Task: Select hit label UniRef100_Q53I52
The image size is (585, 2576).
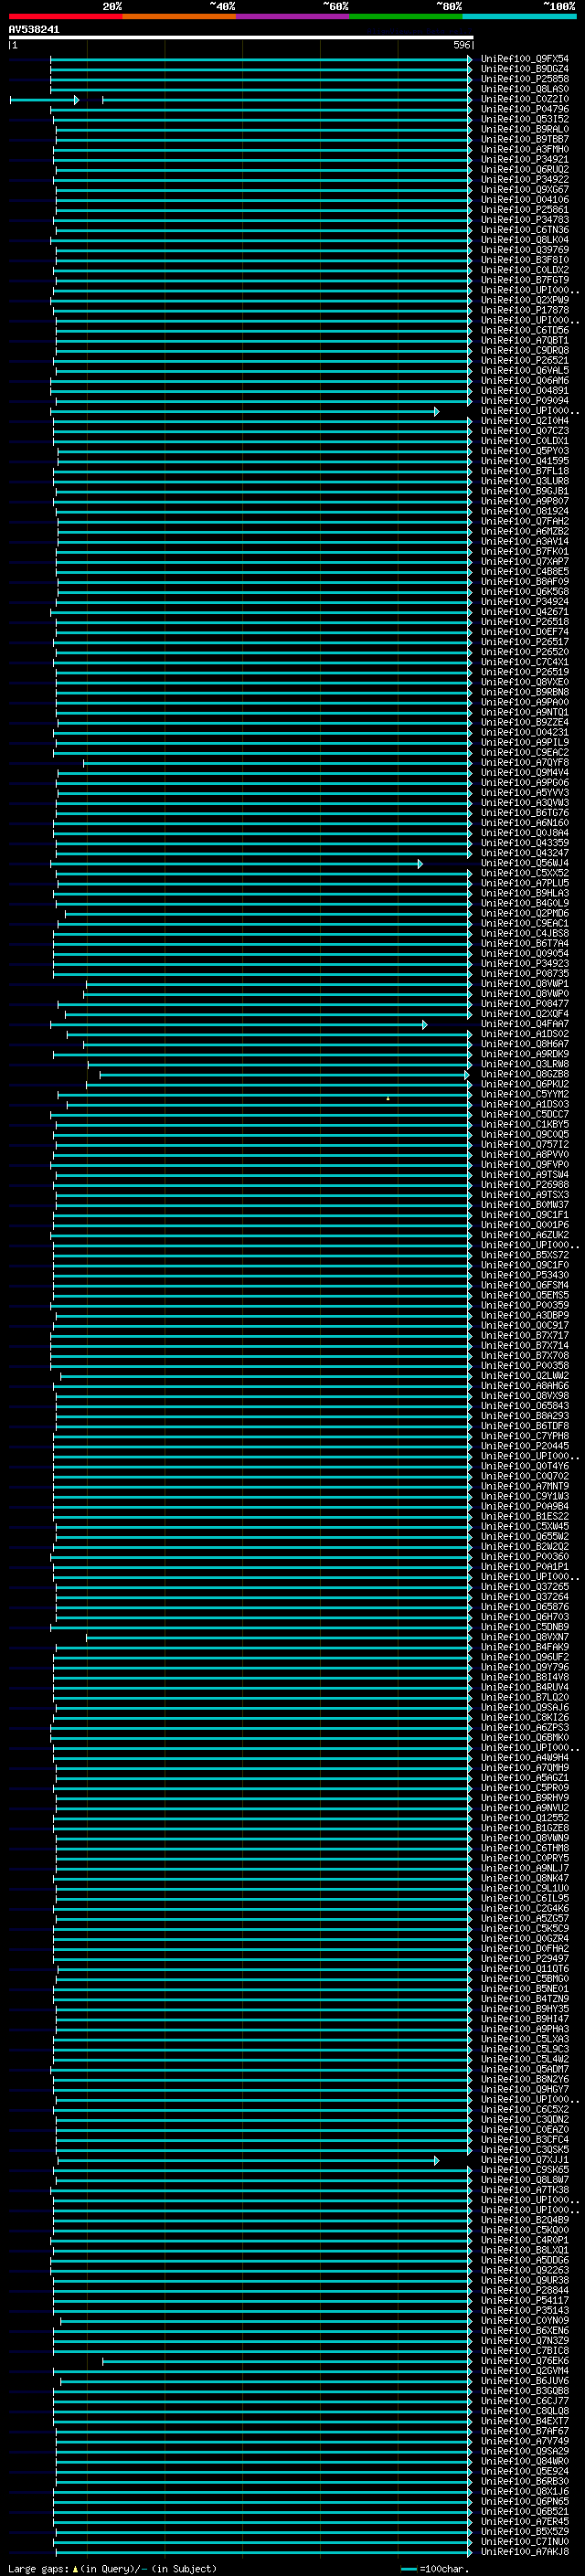Action: point(525,119)
